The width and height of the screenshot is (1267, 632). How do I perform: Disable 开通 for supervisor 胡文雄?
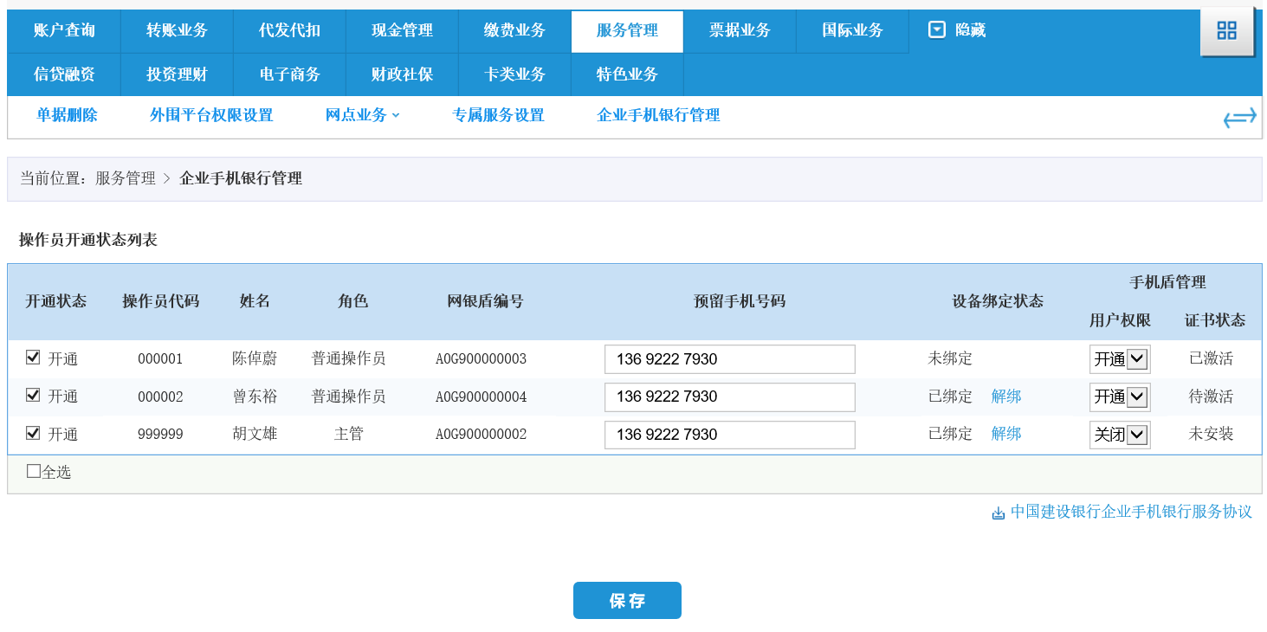pyautogui.click(x=33, y=434)
